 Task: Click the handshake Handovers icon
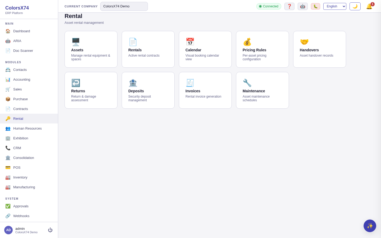304,42
